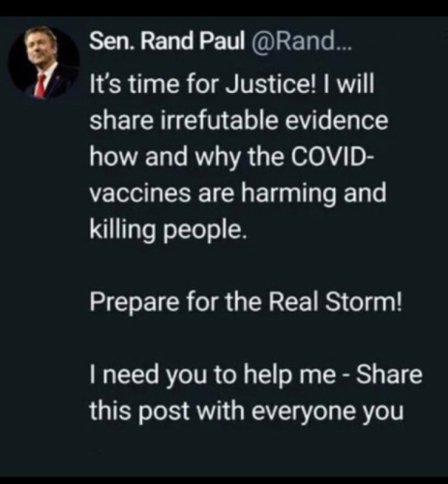The image size is (448, 484).
Task: Select the line "killing people."
Action: pyautogui.click(x=168, y=231)
